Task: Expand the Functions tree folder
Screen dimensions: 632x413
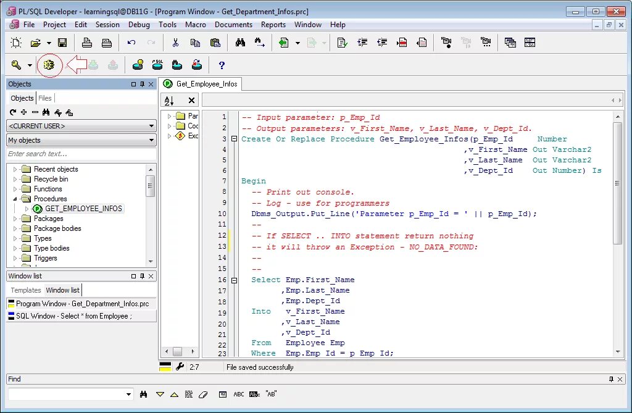Action: point(15,189)
